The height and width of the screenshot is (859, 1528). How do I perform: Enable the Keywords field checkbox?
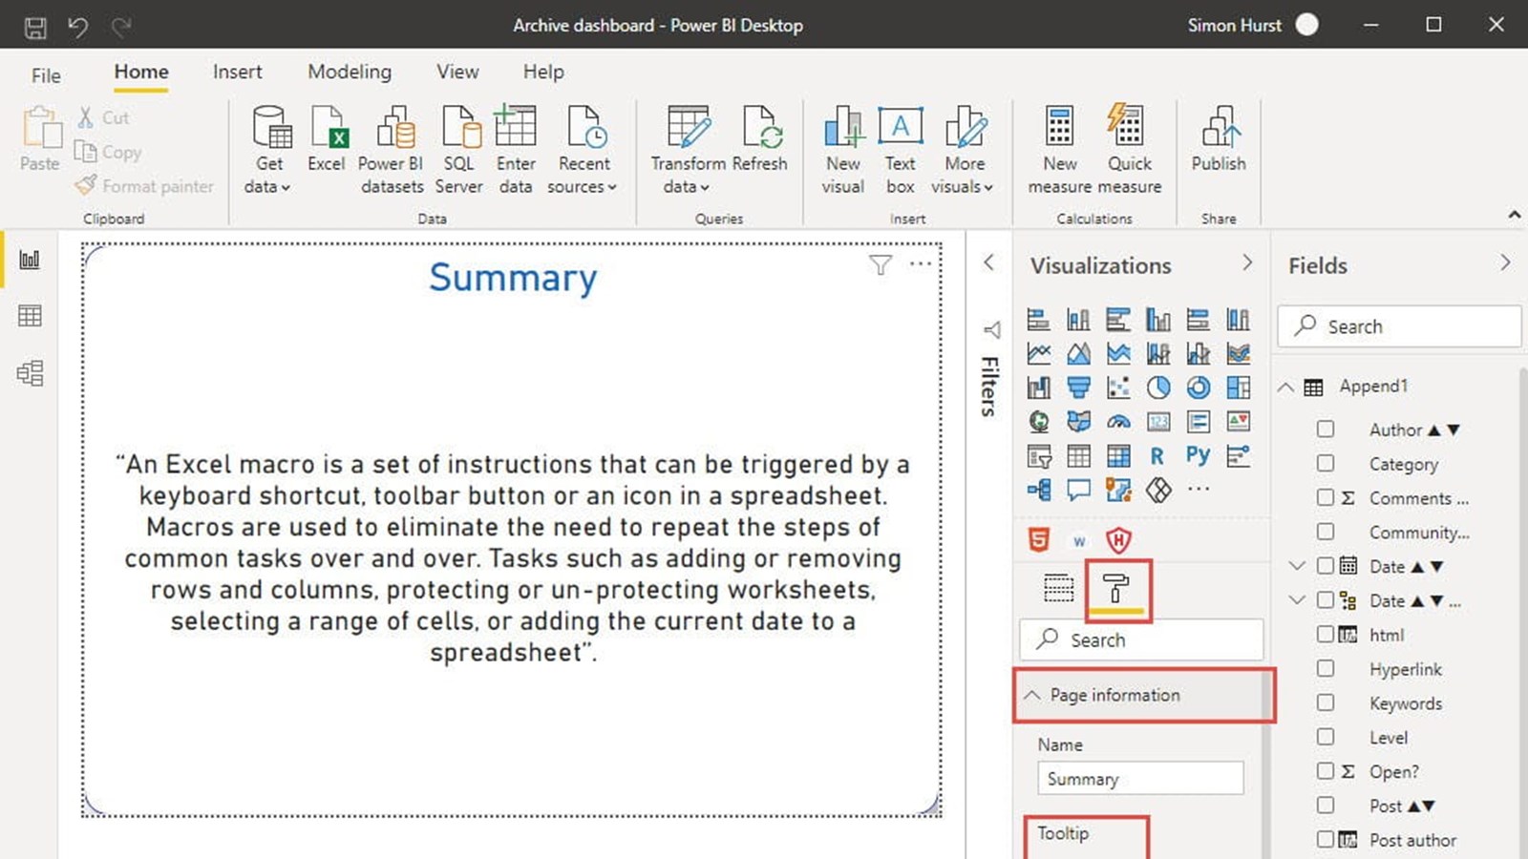click(x=1326, y=703)
